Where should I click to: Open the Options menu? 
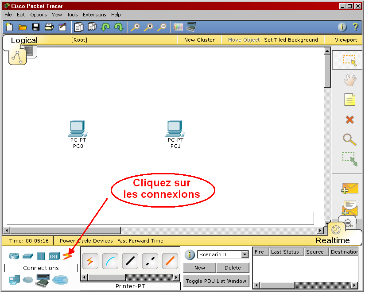point(39,15)
